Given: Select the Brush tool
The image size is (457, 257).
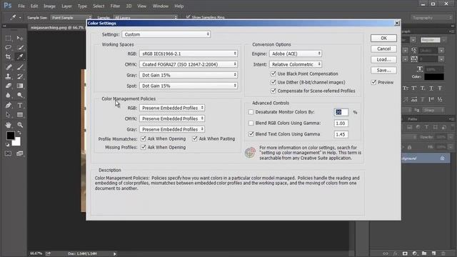Looking at the screenshot, I should 20,67.
